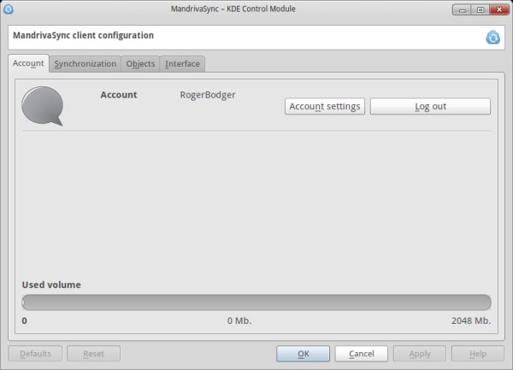Switch to the Interface tab
This screenshot has height=370, width=513.
[x=182, y=64]
